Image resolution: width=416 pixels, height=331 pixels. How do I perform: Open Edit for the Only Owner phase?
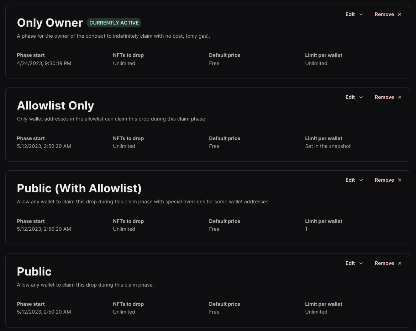[354, 14]
